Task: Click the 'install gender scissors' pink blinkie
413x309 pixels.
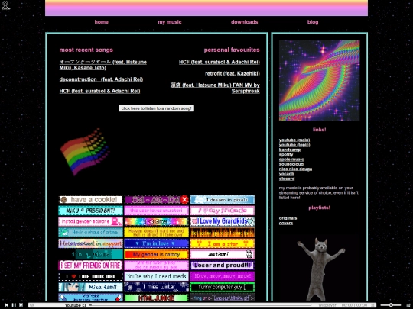Action: [90, 221]
